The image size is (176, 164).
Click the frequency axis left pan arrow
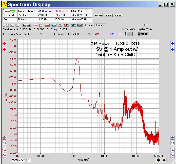pyautogui.click(x=158, y=160)
